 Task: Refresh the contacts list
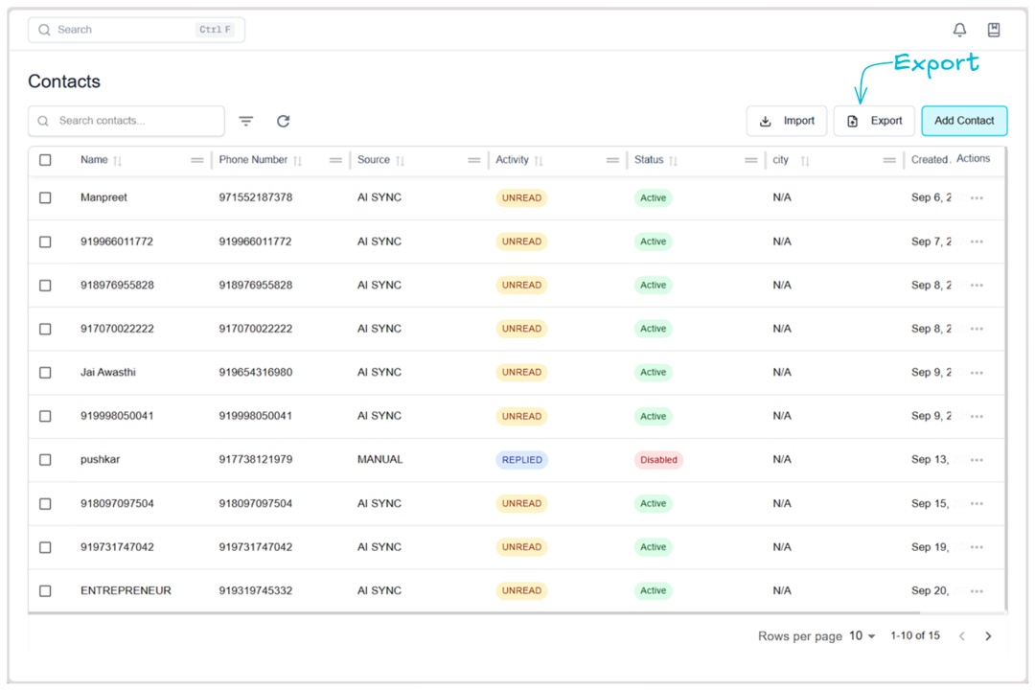pos(283,121)
